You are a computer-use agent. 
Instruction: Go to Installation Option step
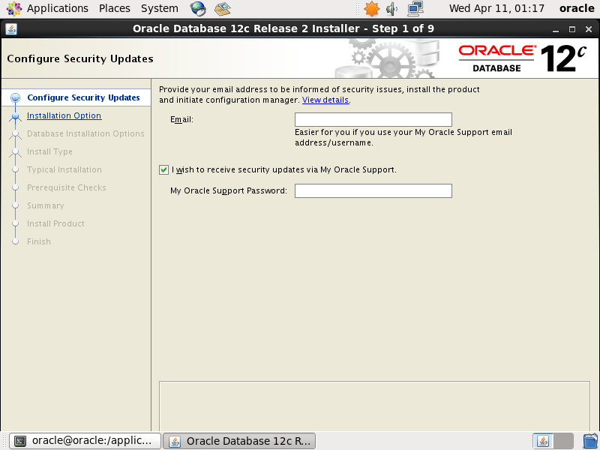coord(64,115)
